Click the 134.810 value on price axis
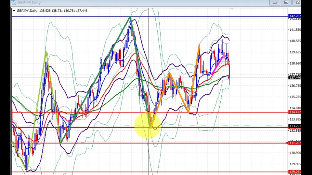 295,108
